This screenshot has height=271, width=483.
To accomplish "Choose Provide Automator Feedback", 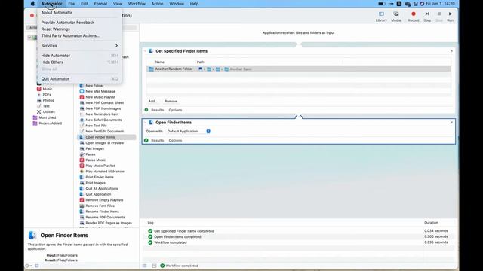I will 68,23.
